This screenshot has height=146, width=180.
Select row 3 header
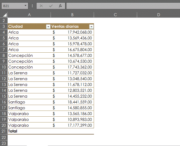point(4,26)
